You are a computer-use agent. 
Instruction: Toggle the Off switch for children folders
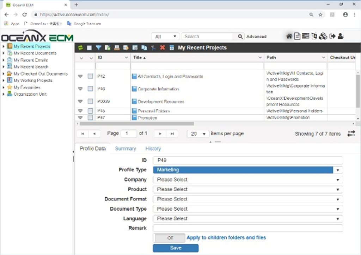click(169, 238)
